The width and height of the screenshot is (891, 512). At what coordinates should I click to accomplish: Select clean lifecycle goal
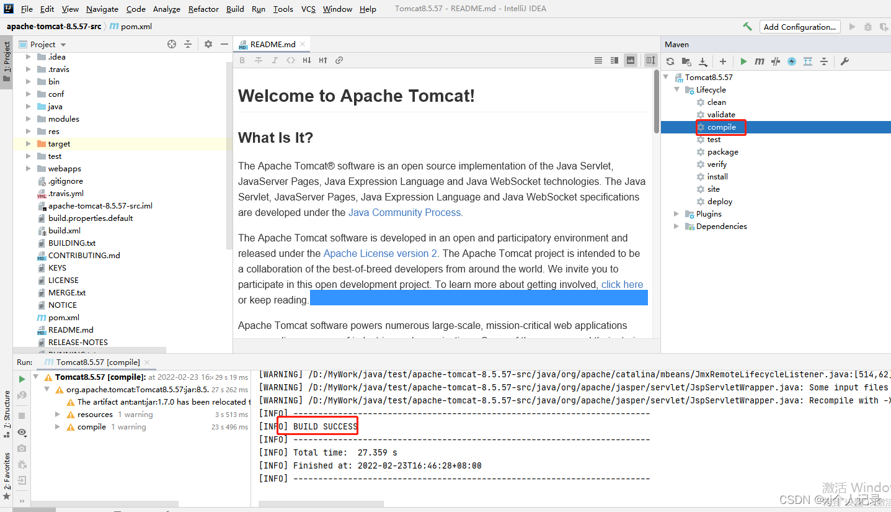pyautogui.click(x=716, y=102)
